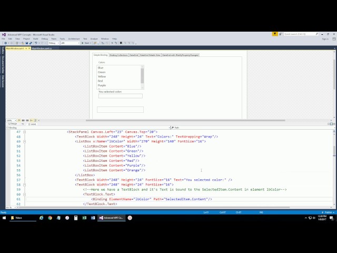Open the Build menu
This screenshot has height=253, width=337.
[36, 39]
